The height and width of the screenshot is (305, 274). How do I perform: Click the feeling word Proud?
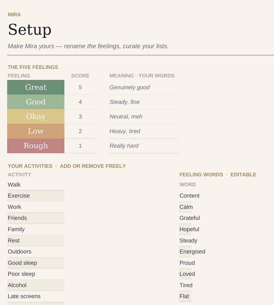pos(187,263)
